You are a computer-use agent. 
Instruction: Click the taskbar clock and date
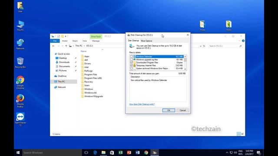click(x=249, y=153)
